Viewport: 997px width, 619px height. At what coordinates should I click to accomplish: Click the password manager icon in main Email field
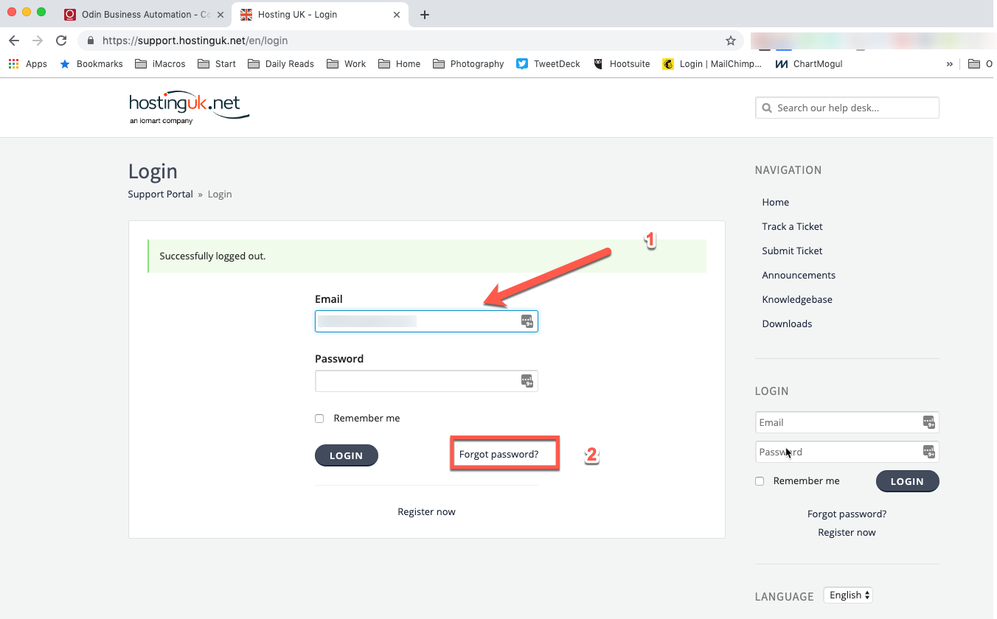pos(527,321)
